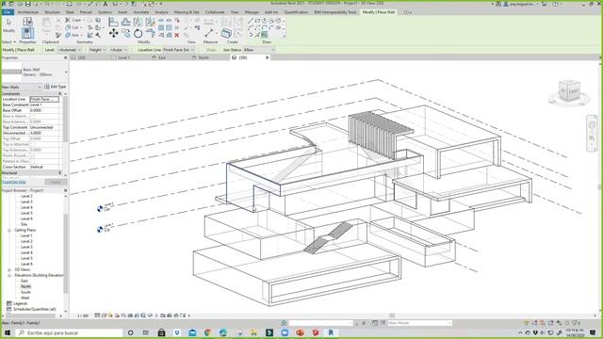Click the Save icon in quick access toolbar
The height and width of the screenshot is (339, 603).
27,4
